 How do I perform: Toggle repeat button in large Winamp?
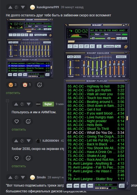point(118,47)
